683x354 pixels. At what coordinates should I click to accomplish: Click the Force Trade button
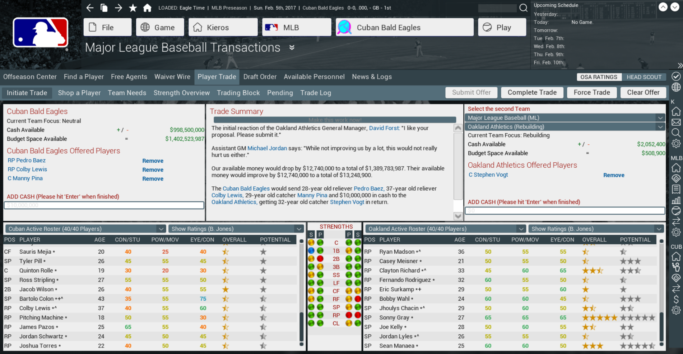coord(592,92)
